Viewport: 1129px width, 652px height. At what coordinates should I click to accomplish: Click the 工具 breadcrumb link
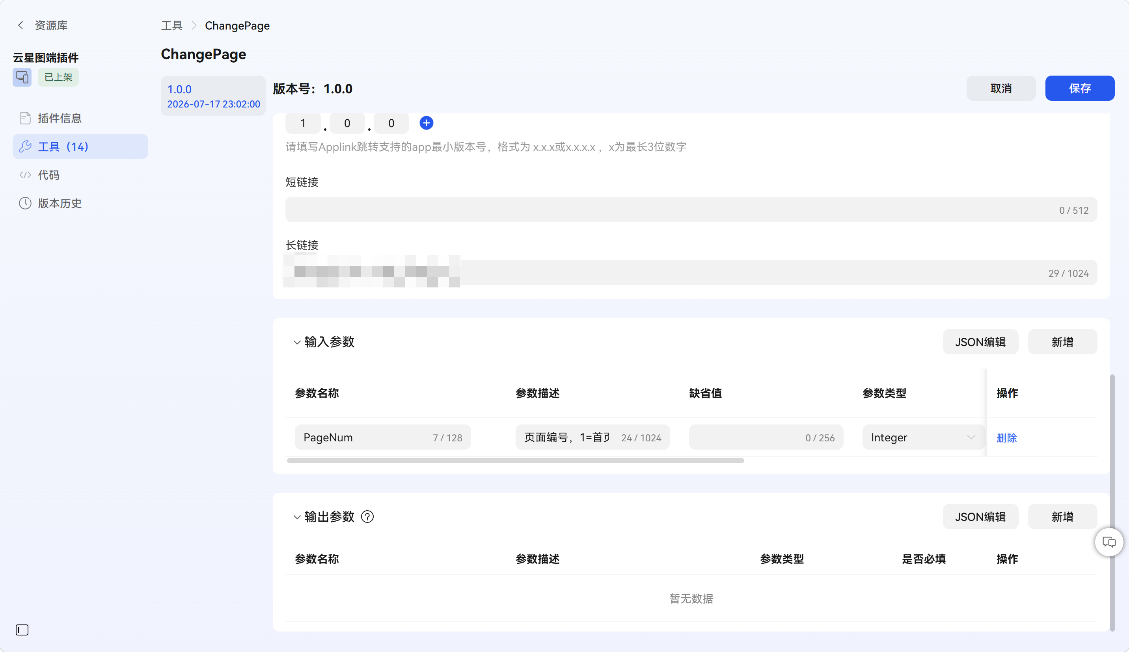(x=171, y=26)
